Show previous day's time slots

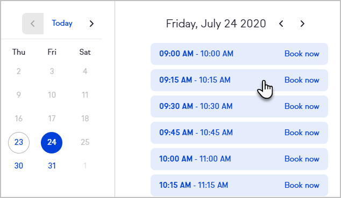[281, 24]
